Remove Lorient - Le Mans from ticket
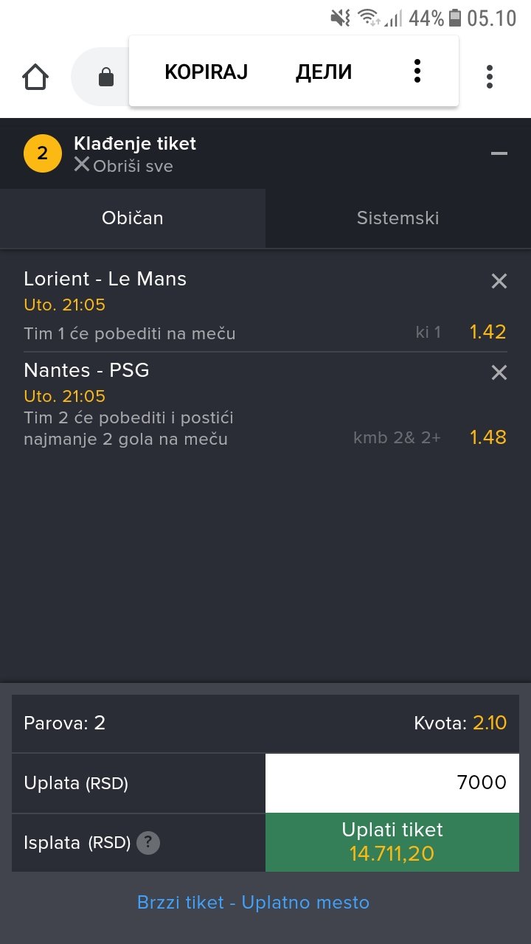 (x=499, y=281)
